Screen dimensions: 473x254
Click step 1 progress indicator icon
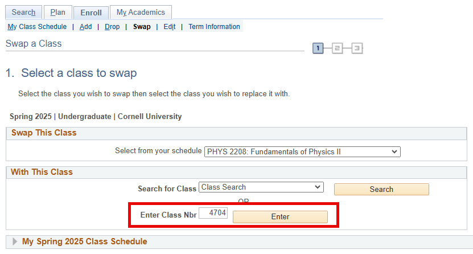(x=318, y=49)
